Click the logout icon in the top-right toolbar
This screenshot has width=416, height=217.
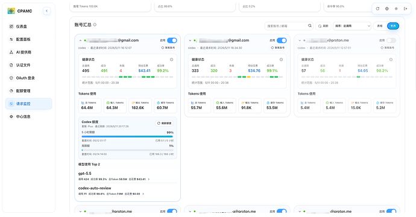point(406,9)
